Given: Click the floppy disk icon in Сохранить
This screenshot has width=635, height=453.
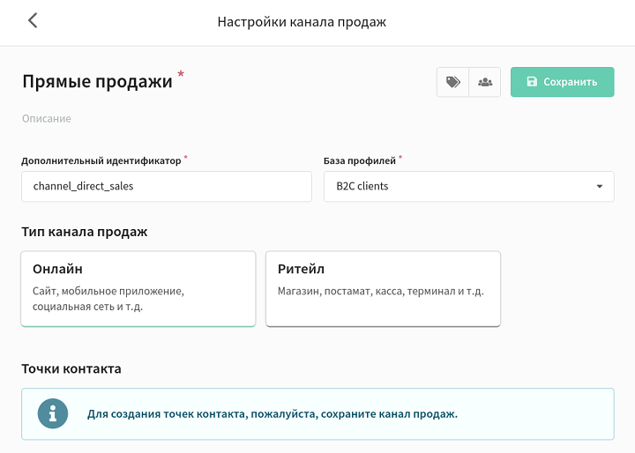Looking at the screenshot, I should click(532, 82).
